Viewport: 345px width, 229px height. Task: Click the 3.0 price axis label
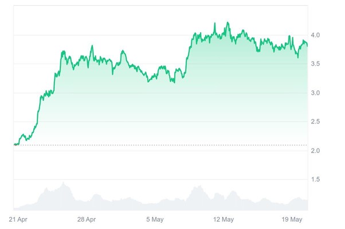[315, 93]
